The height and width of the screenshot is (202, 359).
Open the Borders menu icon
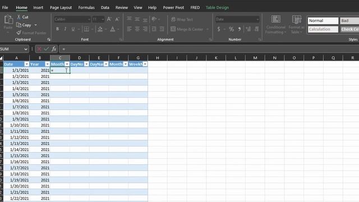coord(86,29)
